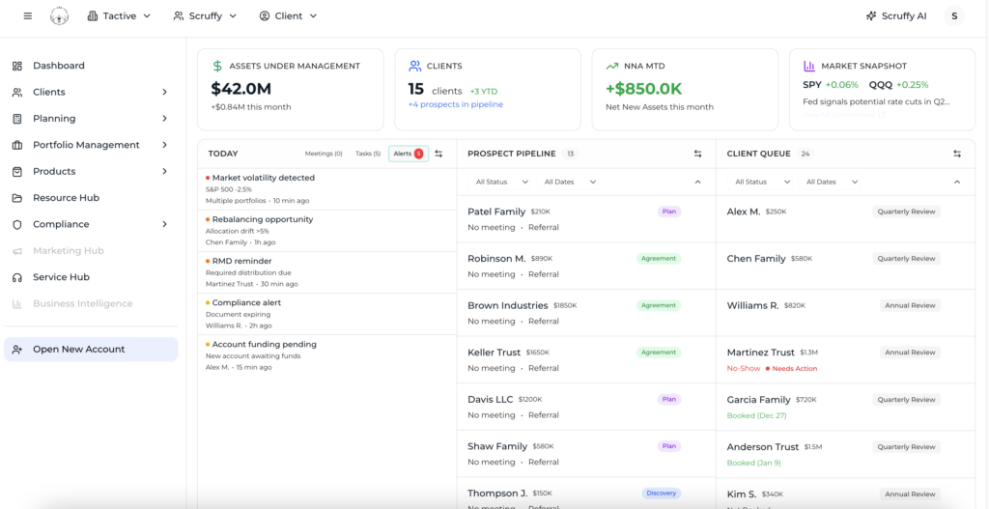Open the Market volatility detected alert
The image size is (989, 509).
pyautogui.click(x=263, y=178)
